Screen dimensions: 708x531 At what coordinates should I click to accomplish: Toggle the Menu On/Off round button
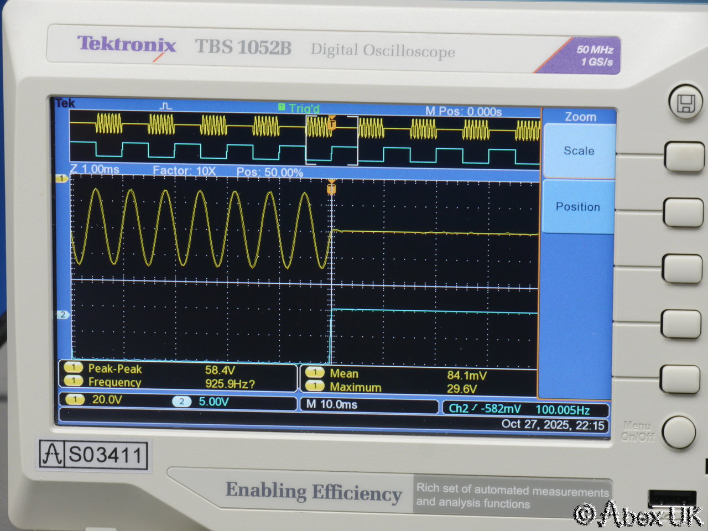pos(678,432)
